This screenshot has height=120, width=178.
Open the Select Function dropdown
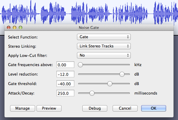pos(104,37)
